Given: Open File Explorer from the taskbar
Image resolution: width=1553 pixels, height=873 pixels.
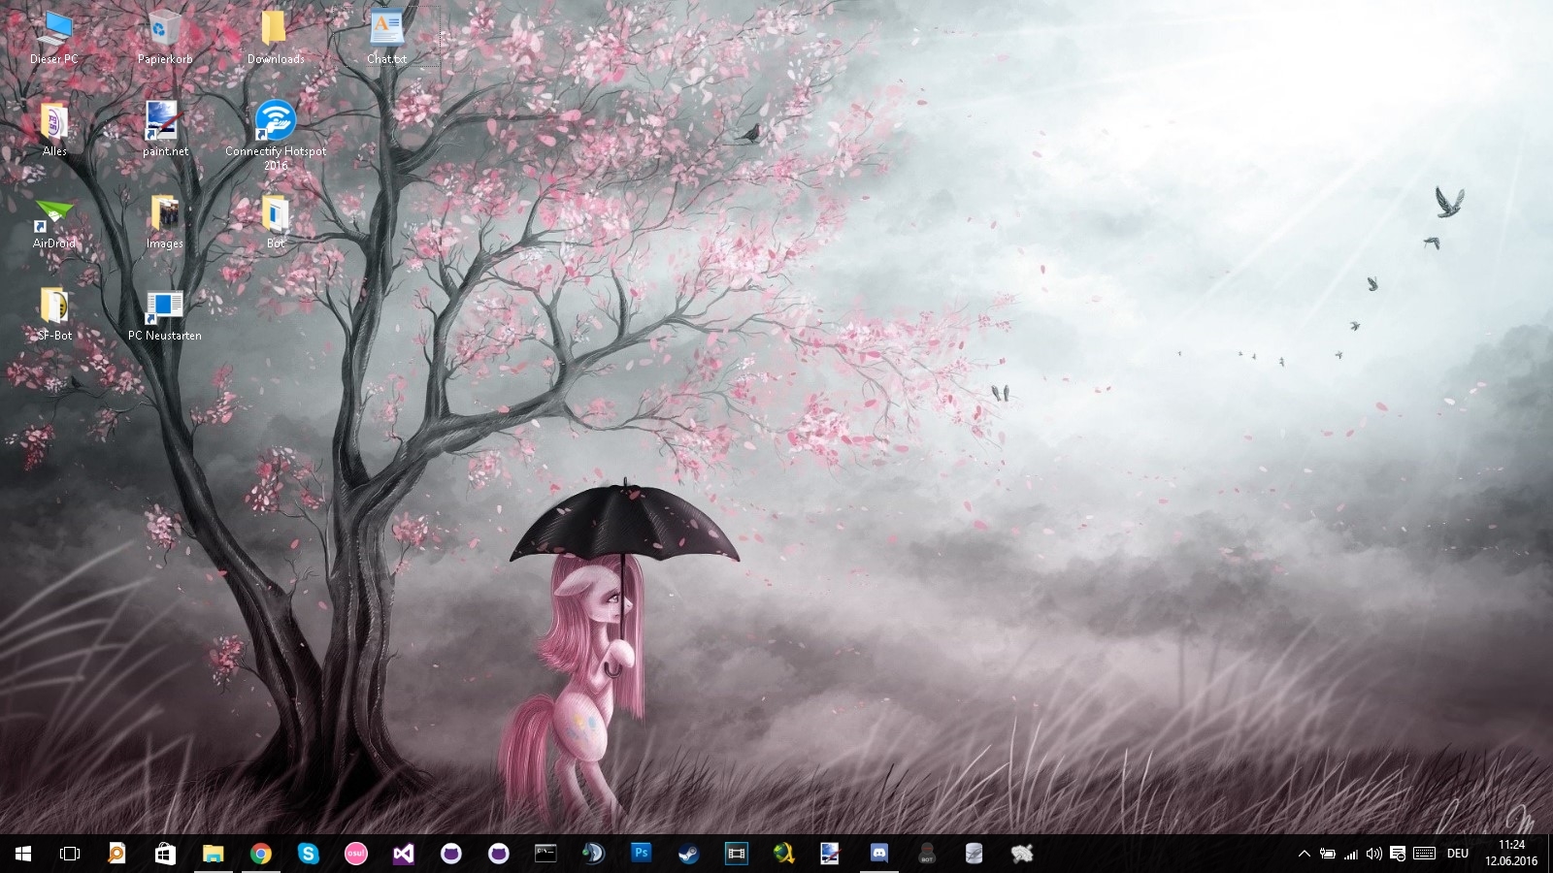Looking at the screenshot, I should 213,854.
